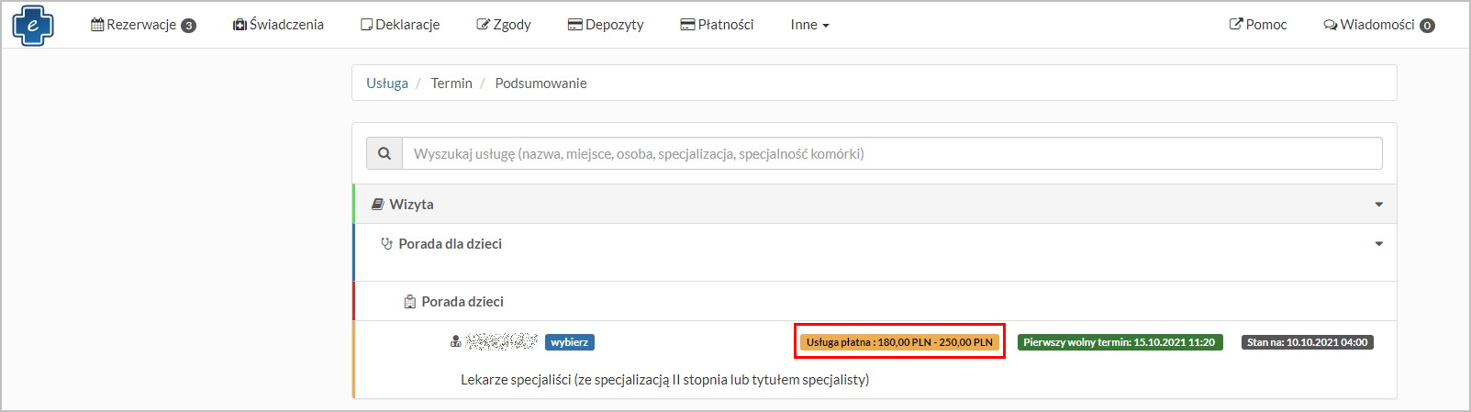Screen dimensions: 1471x412
Task: Click the blue cross application logo
Action: pos(33,25)
